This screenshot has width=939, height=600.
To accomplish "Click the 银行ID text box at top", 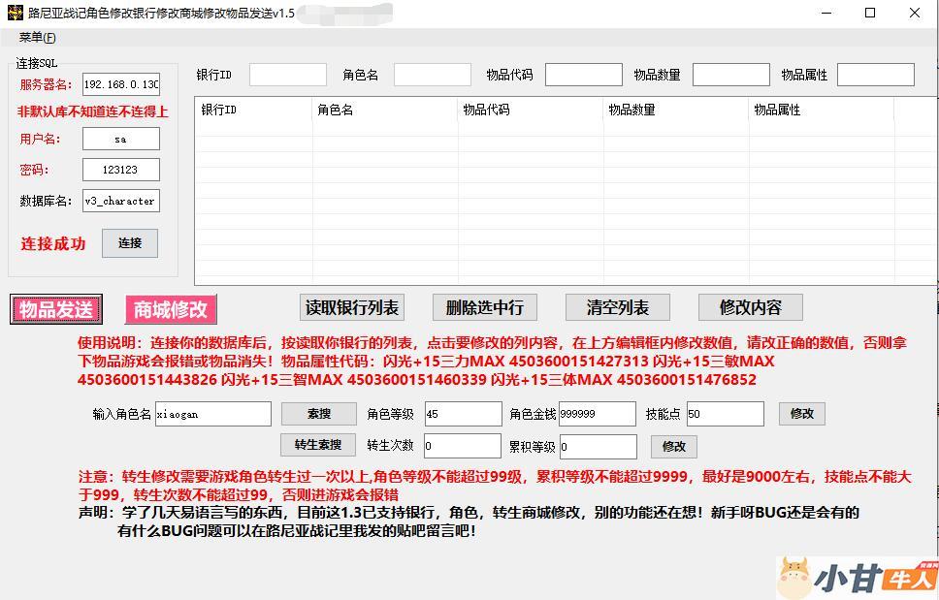I will [287, 75].
